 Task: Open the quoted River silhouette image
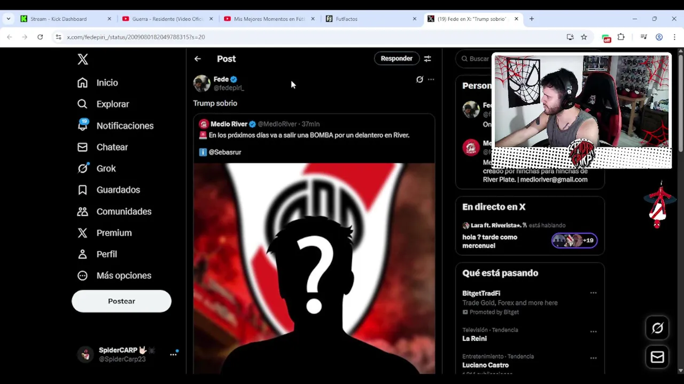[314, 268]
